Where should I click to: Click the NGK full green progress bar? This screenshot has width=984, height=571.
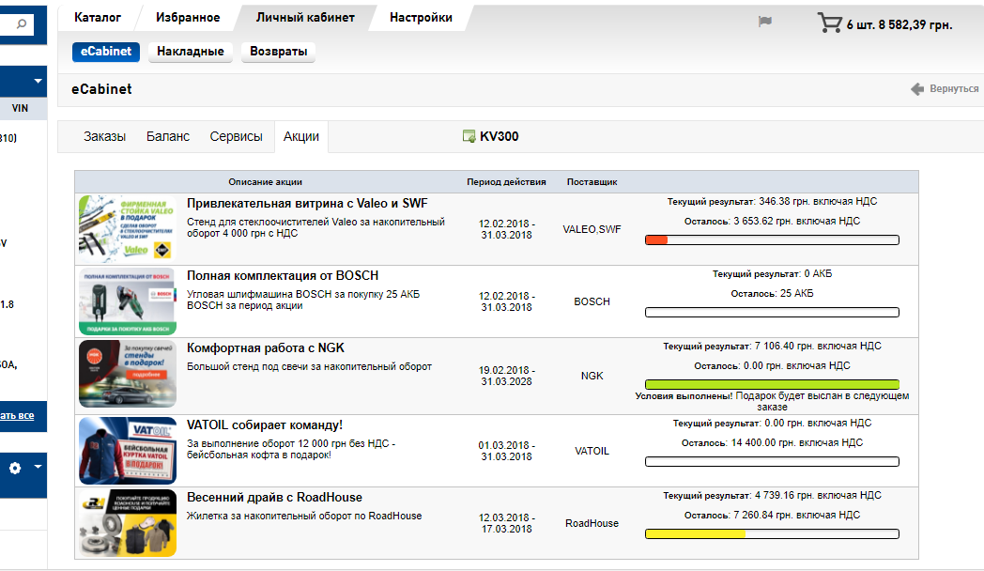(771, 384)
